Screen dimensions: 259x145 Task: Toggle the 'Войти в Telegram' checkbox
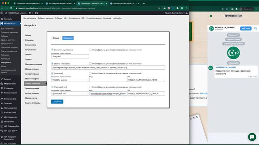(x=52, y=64)
